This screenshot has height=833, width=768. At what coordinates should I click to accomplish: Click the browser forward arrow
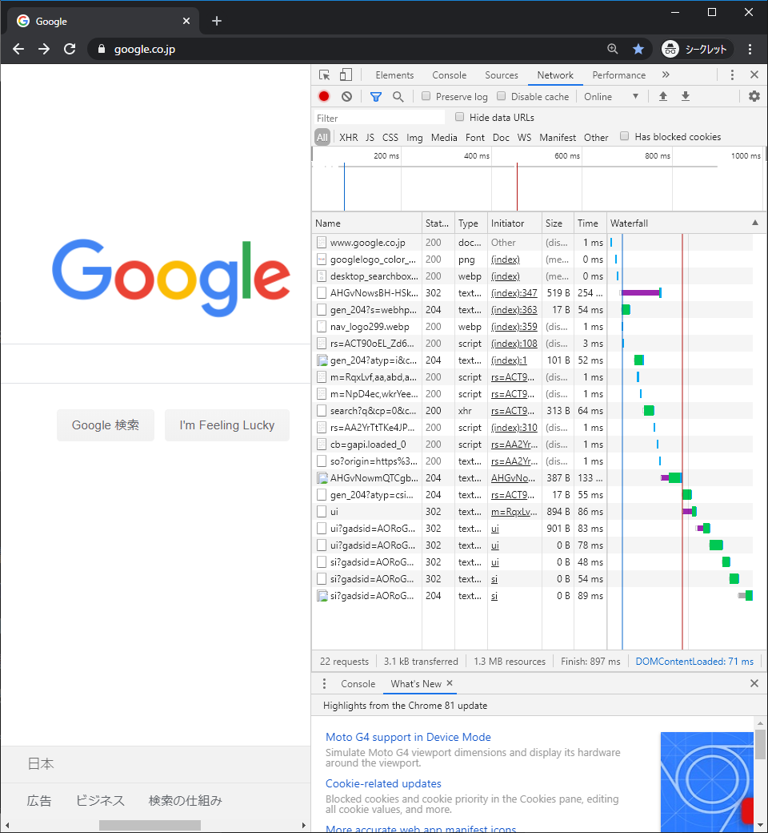point(44,49)
